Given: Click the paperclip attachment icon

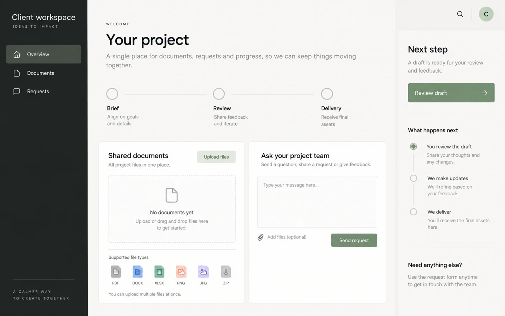Looking at the screenshot, I should [x=261, y=237].
